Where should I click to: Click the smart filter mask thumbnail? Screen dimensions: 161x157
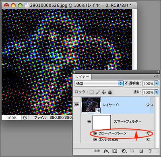coord(102,122)
